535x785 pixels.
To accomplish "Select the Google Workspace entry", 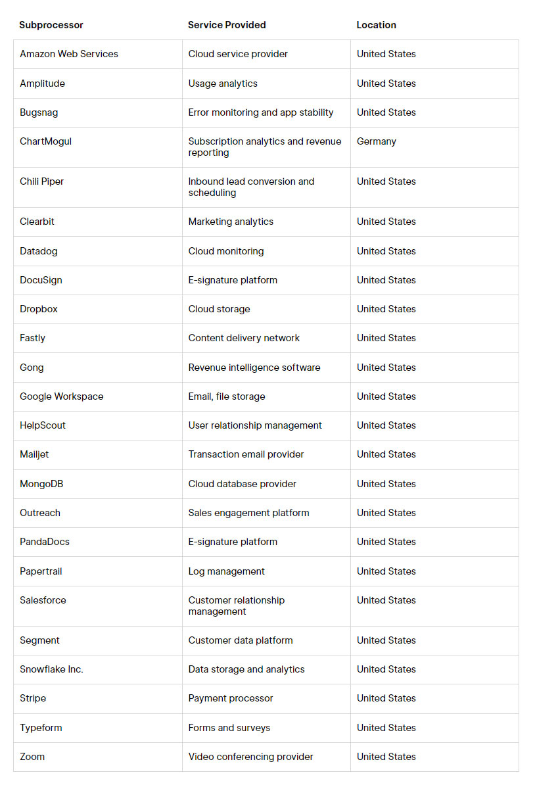I will [61, 396].
